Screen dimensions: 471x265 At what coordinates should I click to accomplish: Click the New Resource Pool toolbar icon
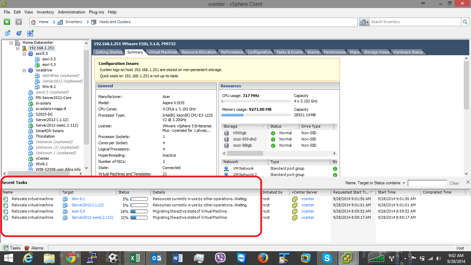tap(19, 33)
